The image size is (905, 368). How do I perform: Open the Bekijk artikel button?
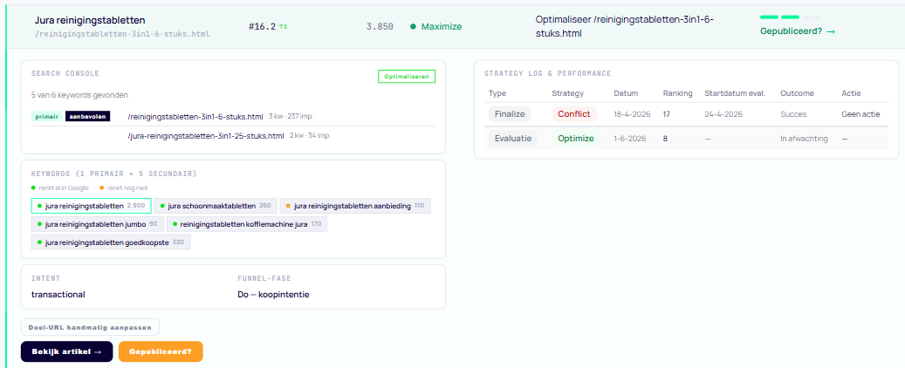(x=67, y=351)
